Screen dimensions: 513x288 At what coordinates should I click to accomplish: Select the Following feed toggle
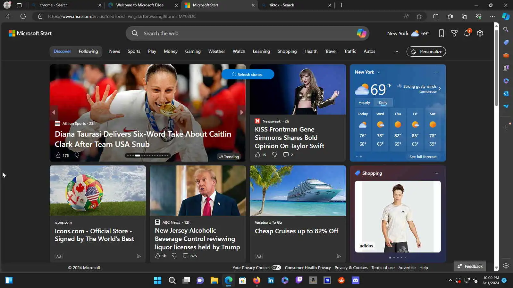click(x=88, y=51)
